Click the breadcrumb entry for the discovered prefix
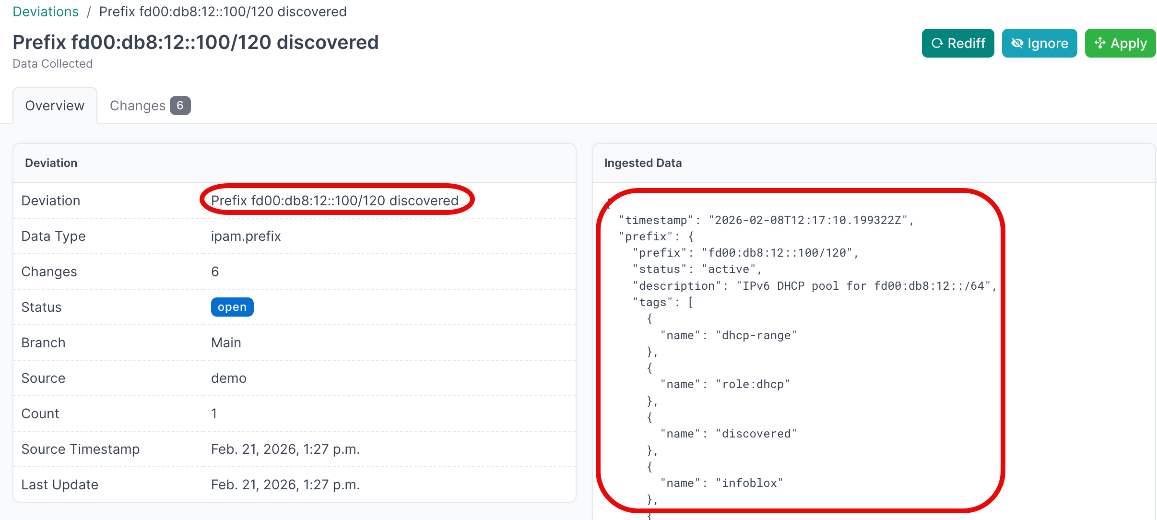Screen dimensions: 1157x520 223,12
